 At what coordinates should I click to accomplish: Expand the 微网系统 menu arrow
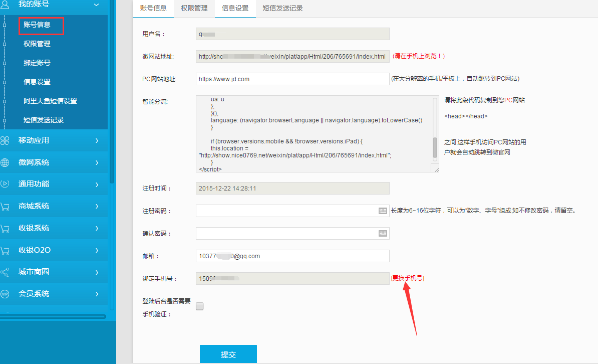[x=97, y=163]
